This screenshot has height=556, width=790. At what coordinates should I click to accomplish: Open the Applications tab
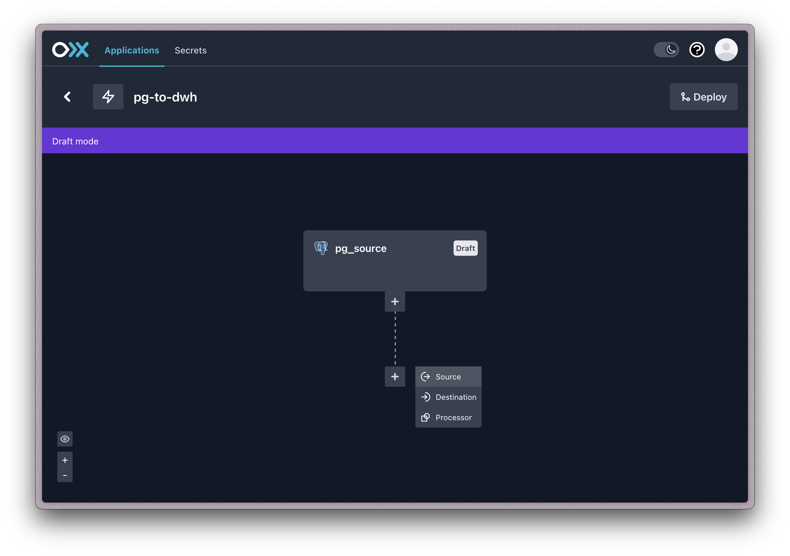(x=132, y=51)
